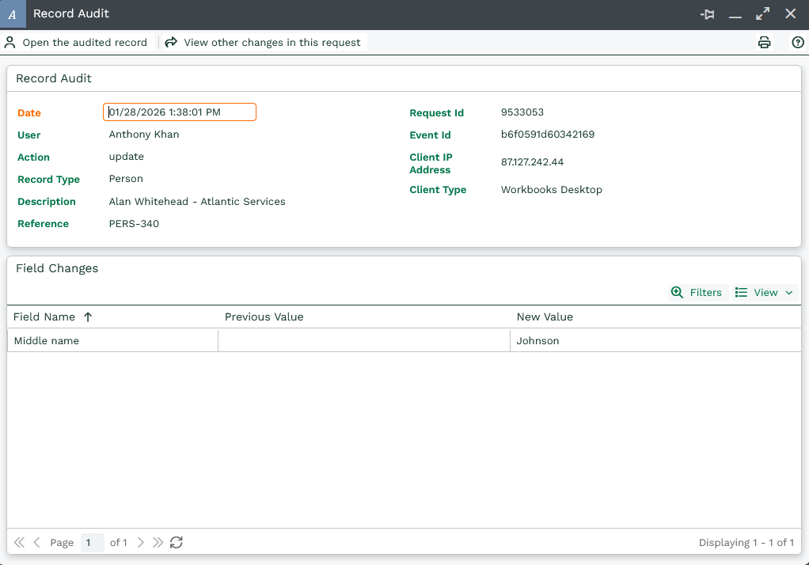This screenshot has width=809, height=565.
Task: Pin the Record Audit window
Action: pyautogui.click(x=707, y=14)
